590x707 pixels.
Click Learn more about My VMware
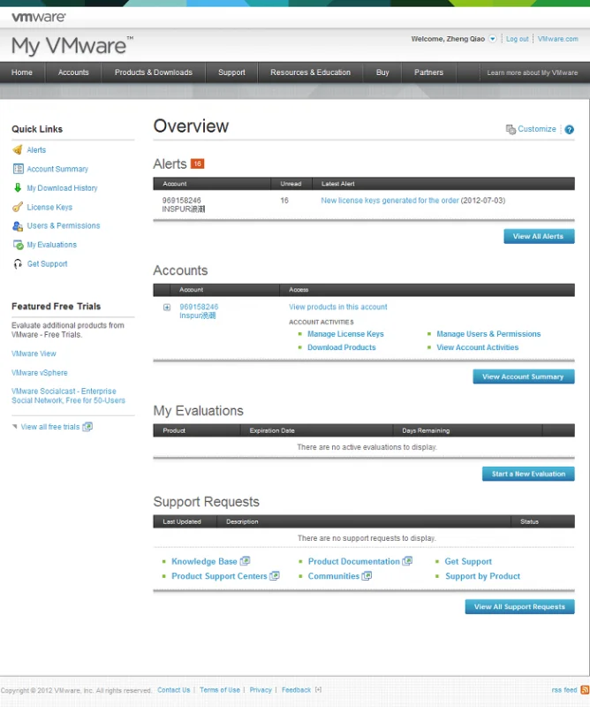pyautogui.click(x=532, y=72)
